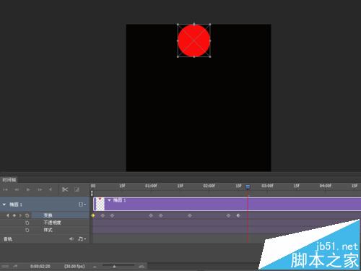
Task: Click the render video arrow icon
Action: [15, 266]
